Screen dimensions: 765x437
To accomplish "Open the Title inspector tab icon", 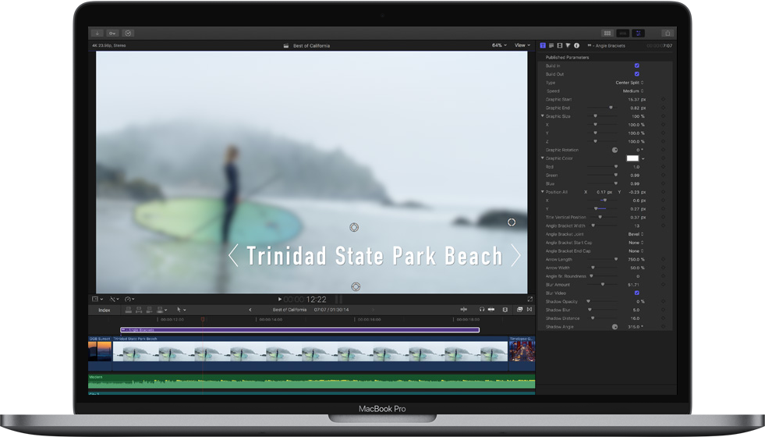I will (x=543, y=46).
